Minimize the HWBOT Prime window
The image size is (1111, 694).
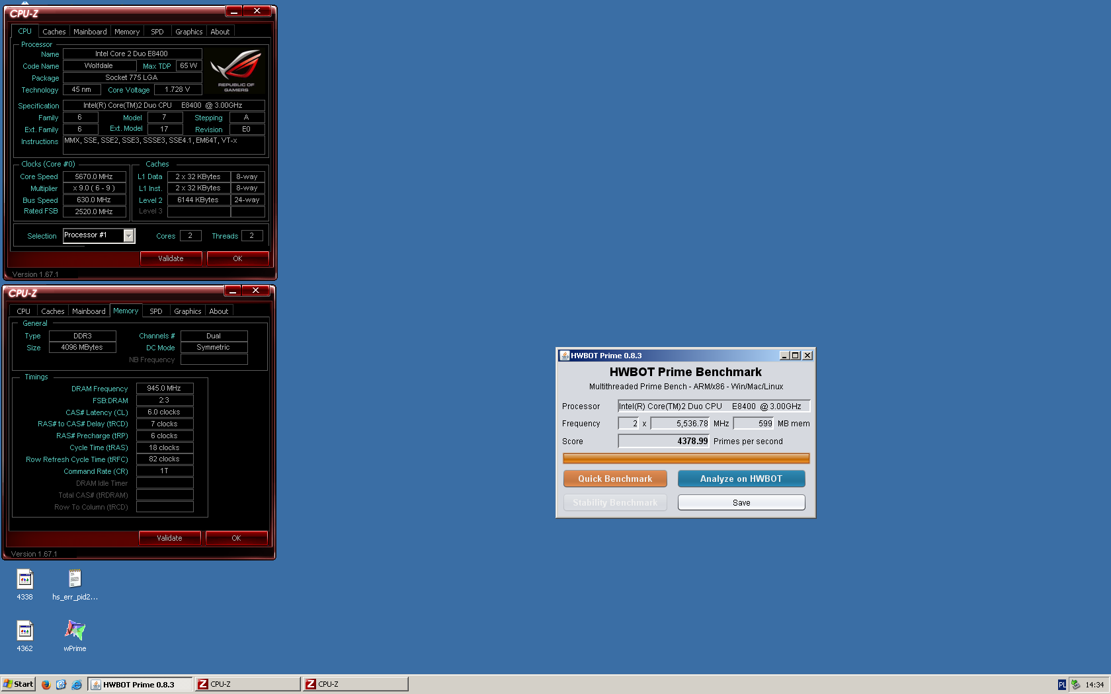click(x=784, y=356)
